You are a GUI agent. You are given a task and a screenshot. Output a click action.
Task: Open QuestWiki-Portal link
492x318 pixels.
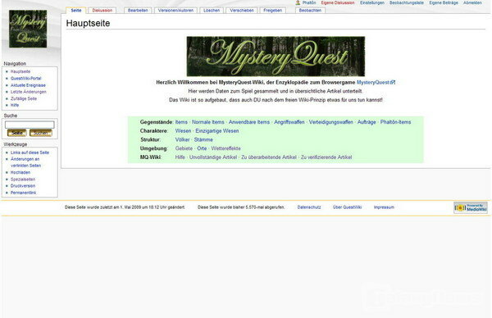(25, 79)
